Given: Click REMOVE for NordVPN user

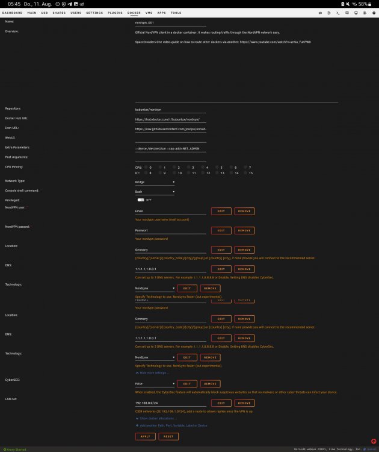Looking at the screenshot, I should (244, 212).
